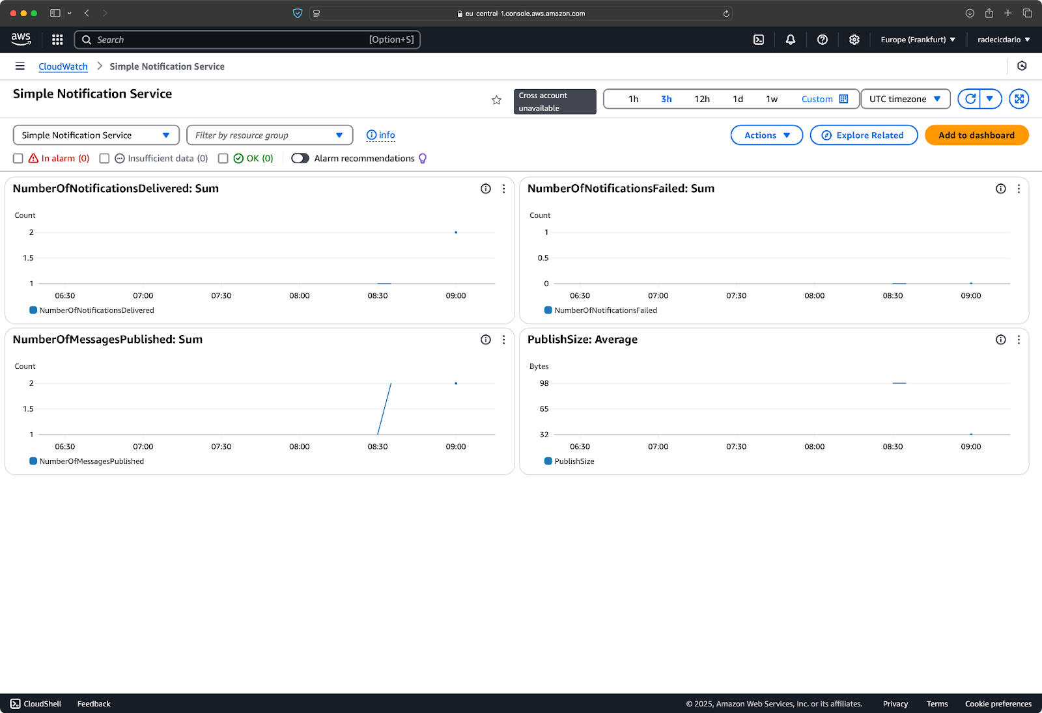Image resolution: width=1042 pixels, height=713 pixels.
Task: Open options menu for NumberOfMessagesPublished widget
Action: coord(503,340)
